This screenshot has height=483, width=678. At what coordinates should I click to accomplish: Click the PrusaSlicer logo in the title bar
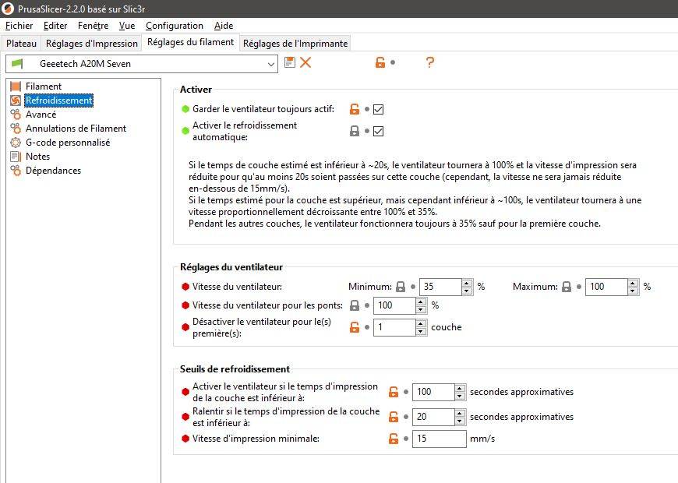8,9
